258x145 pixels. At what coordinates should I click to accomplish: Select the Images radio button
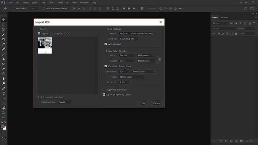click(x=51, y=33)
